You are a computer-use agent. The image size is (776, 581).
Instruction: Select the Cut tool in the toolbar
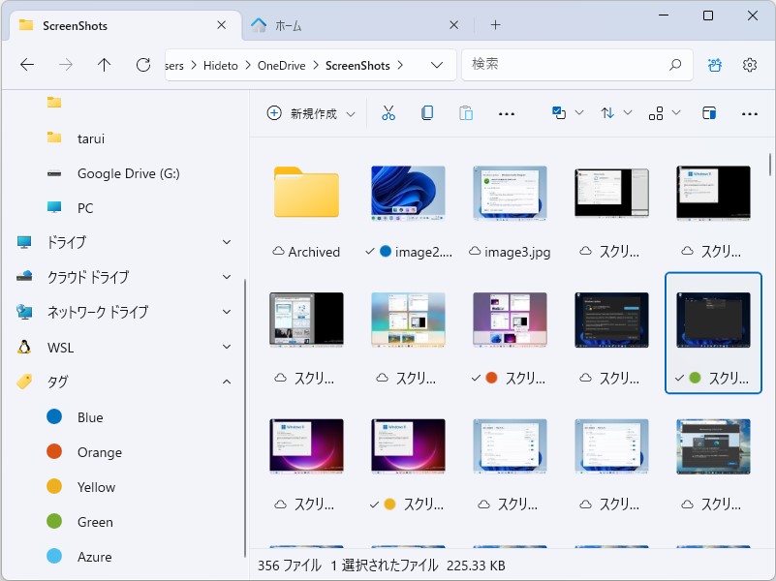coord(388,112)
